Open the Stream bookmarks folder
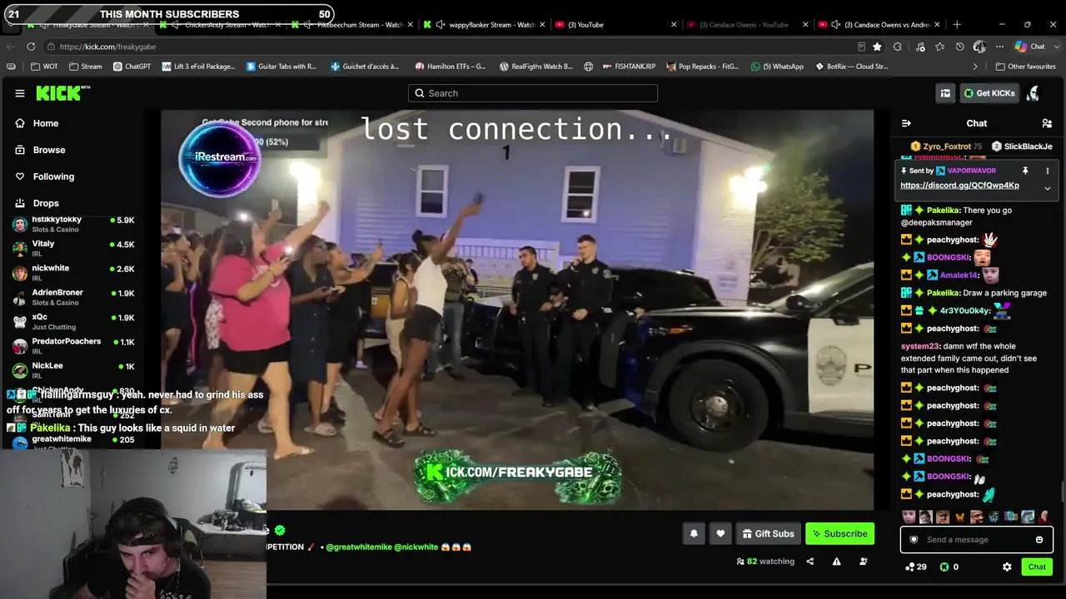 point(86,67)
